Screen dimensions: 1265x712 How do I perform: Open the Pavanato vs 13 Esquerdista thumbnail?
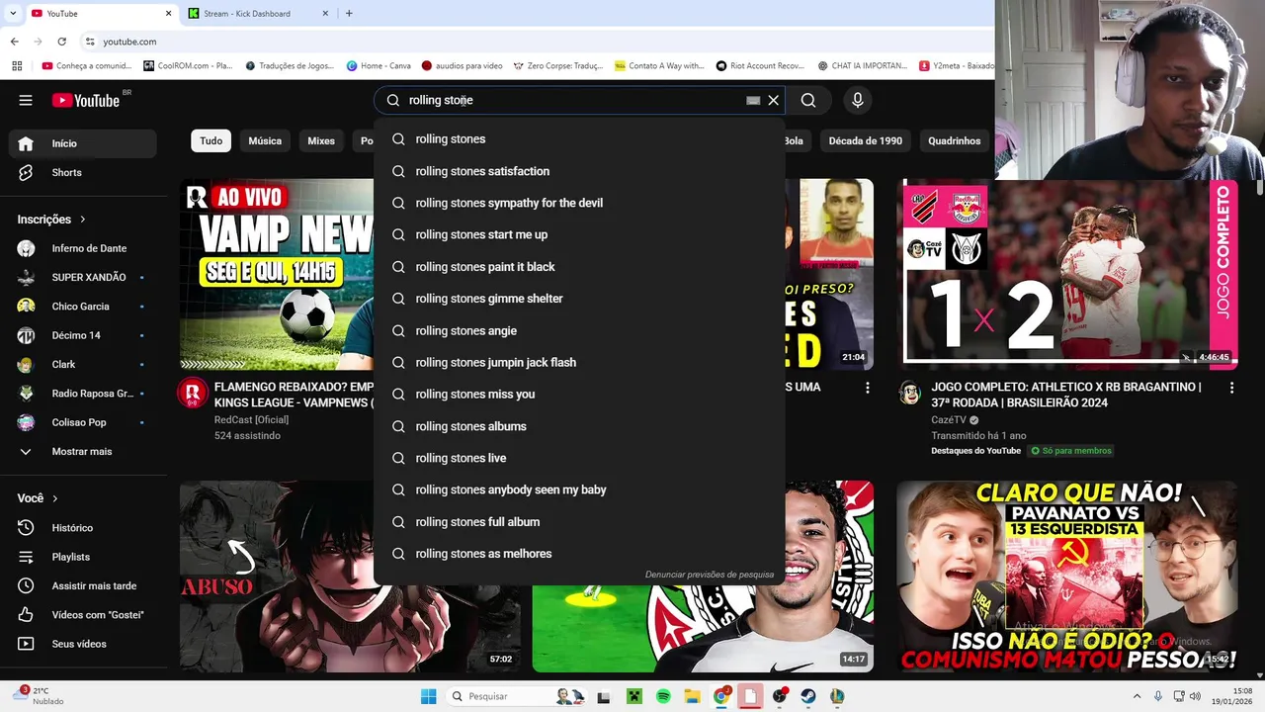[x=1067, y=577]
